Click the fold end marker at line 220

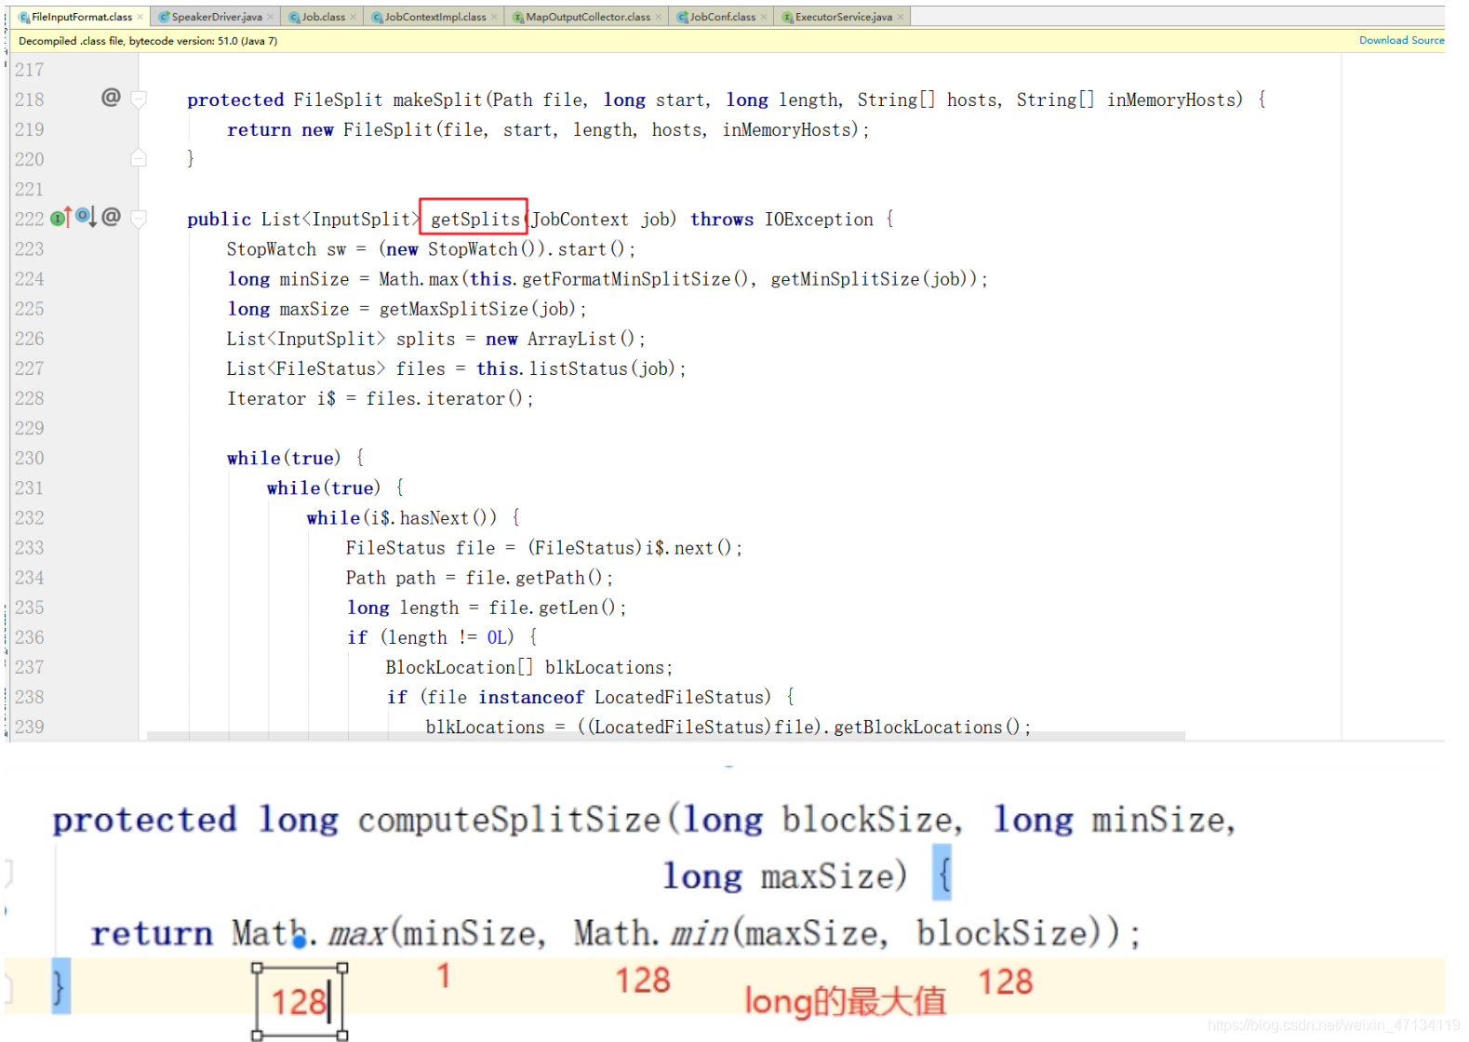[x=139, y=158]
